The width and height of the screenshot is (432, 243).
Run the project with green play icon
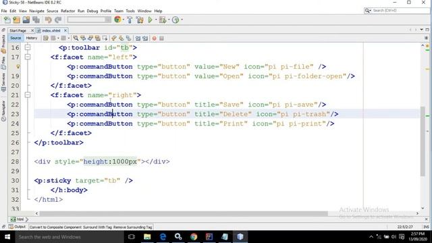(x=150, y=20)
